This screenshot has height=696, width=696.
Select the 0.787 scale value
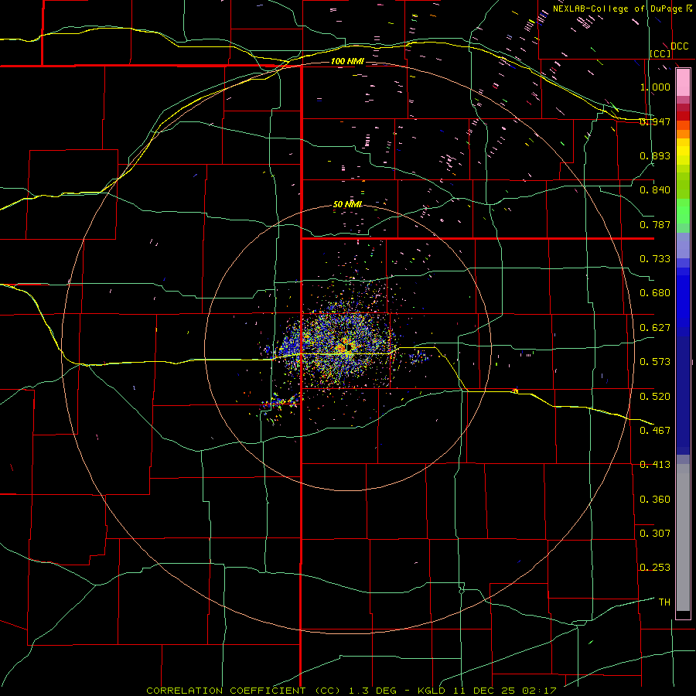[655, 224]
